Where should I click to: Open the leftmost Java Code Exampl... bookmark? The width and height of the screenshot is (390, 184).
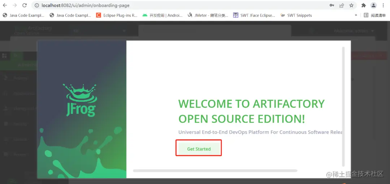[23, 15]
